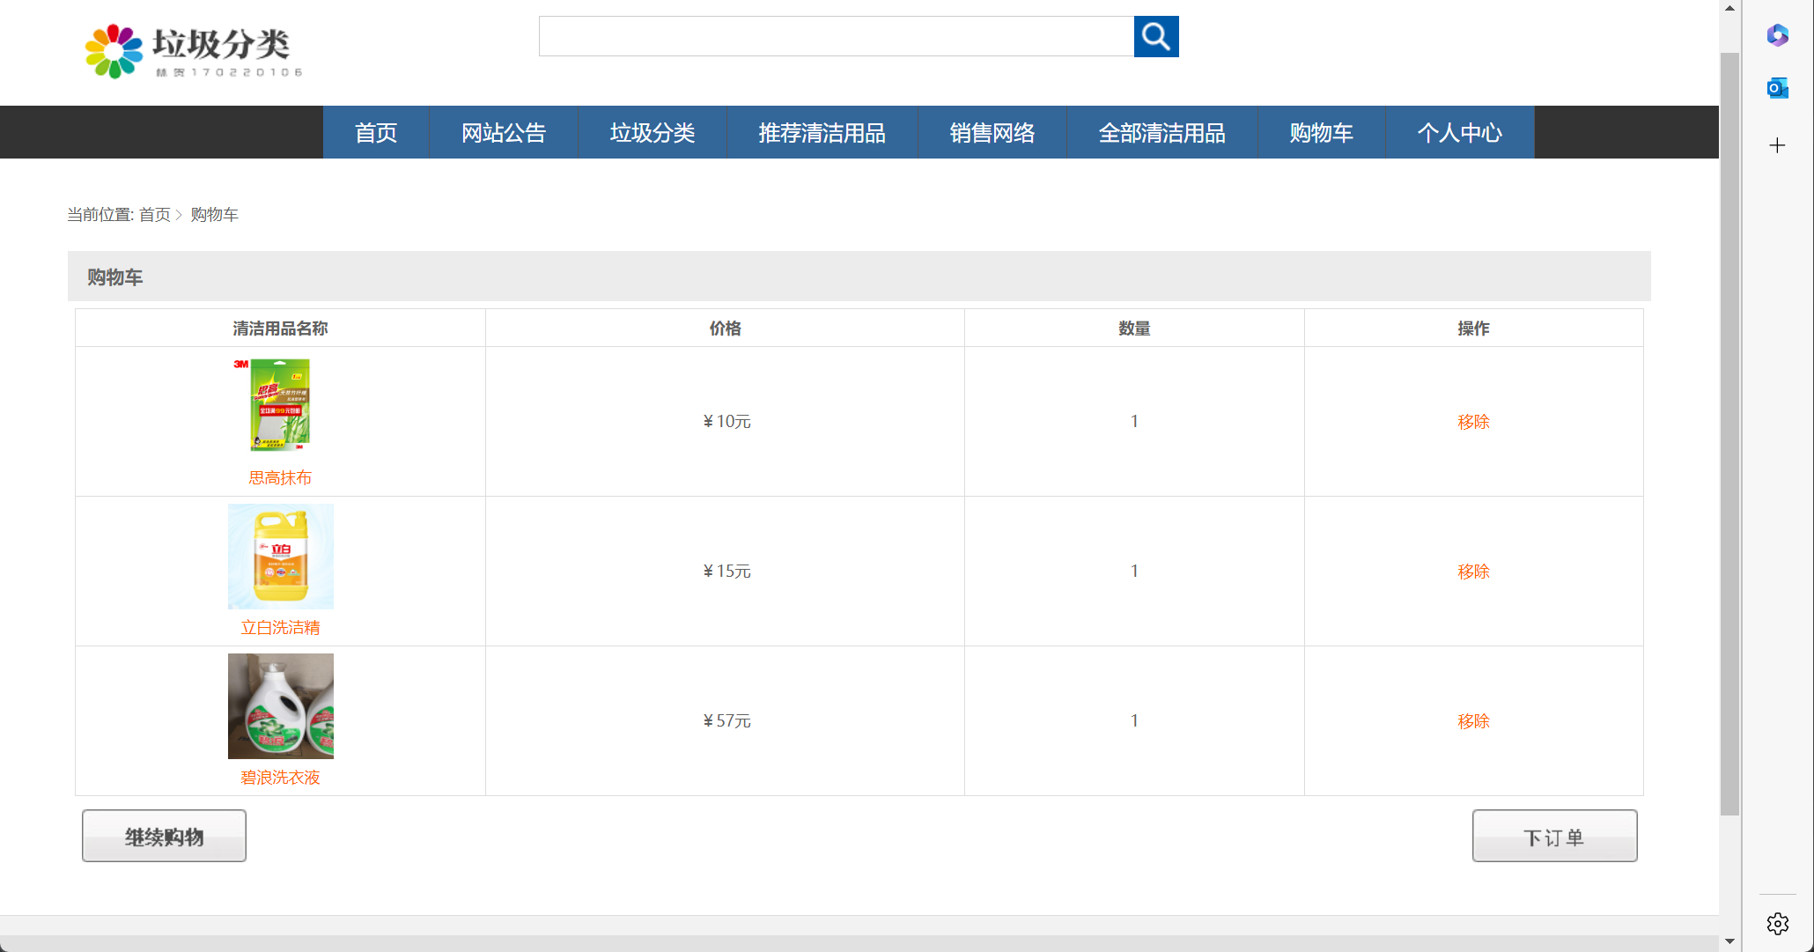Open 个人中心 from the navigation bar

(x=1462, y=132)
